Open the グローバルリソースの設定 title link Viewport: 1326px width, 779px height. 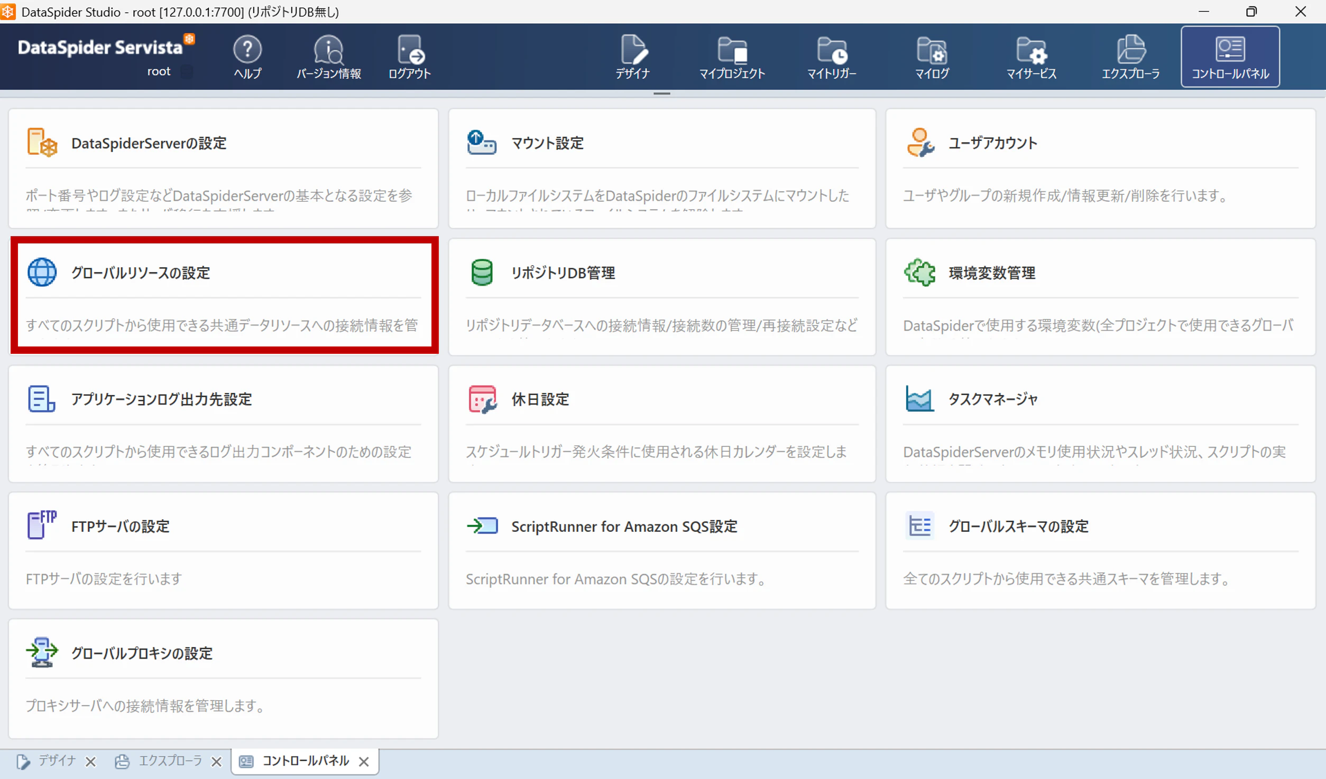coord(141,273)
